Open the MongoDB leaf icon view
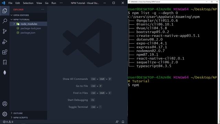 (x=4, y=73)
